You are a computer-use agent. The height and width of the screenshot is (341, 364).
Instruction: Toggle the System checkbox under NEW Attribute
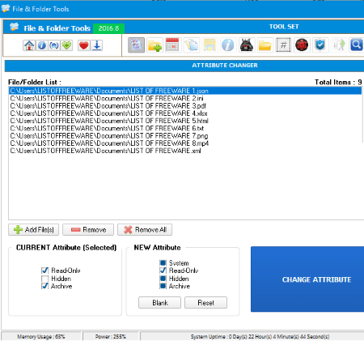[x=163, y=262]
